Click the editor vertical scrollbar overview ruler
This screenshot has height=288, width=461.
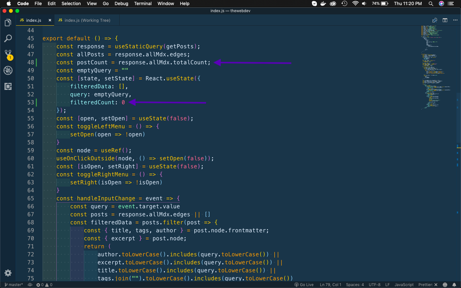pos(458,154)
